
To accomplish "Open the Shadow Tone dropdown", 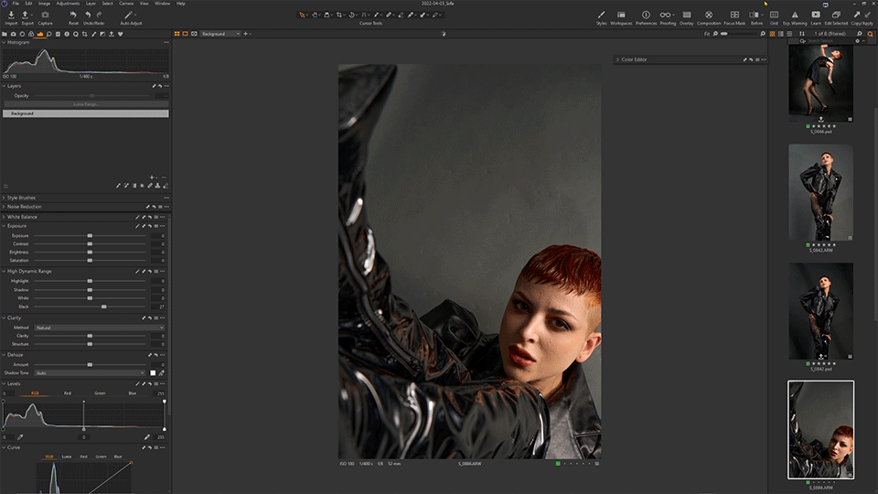I will [90, 373].
